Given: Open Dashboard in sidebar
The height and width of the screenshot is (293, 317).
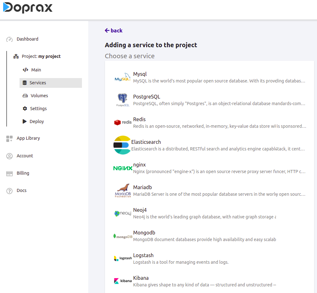Looking at the screenshot, I should (x=27, y=39).
